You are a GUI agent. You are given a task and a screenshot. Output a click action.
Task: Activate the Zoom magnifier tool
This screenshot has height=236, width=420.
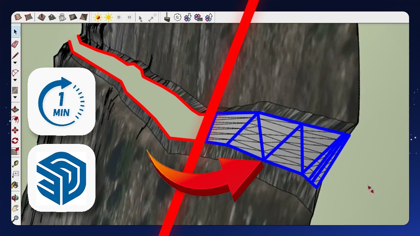pos(15,218)
